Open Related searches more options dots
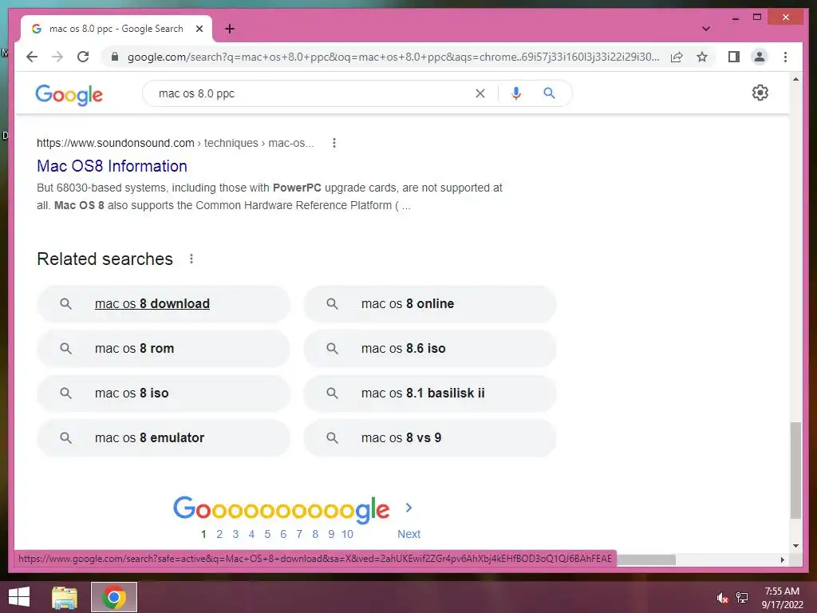Viewport: 817px width, 613px height. coord(191,259)
